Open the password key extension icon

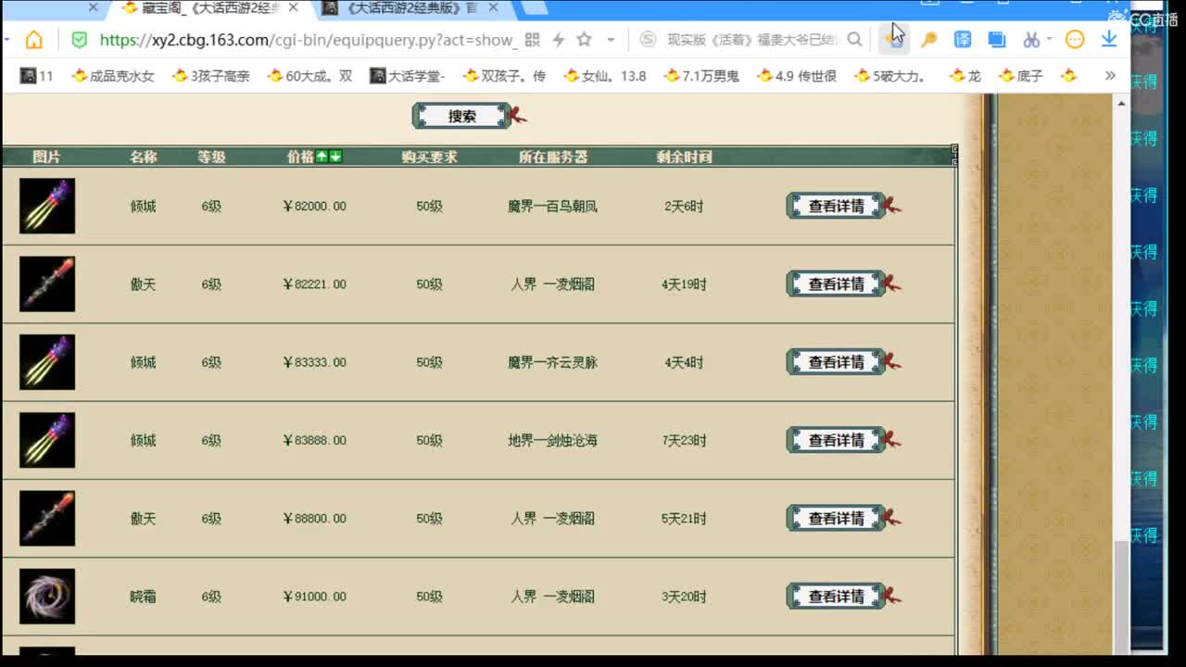[928, 40]
